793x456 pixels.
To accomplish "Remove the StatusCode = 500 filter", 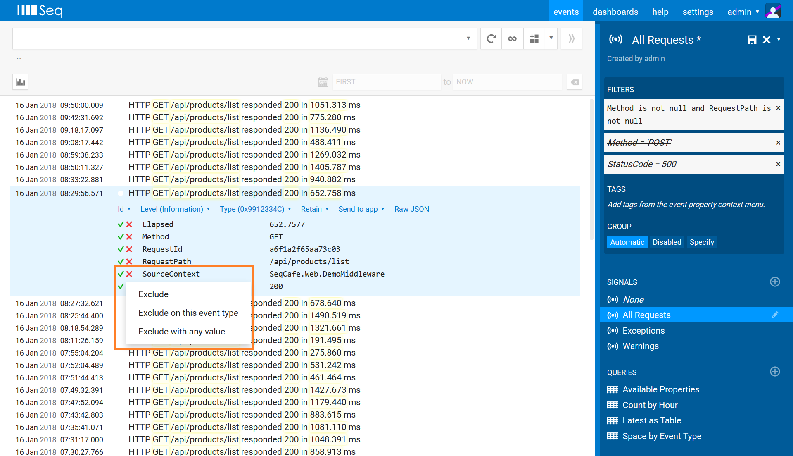I will point(778,164).
